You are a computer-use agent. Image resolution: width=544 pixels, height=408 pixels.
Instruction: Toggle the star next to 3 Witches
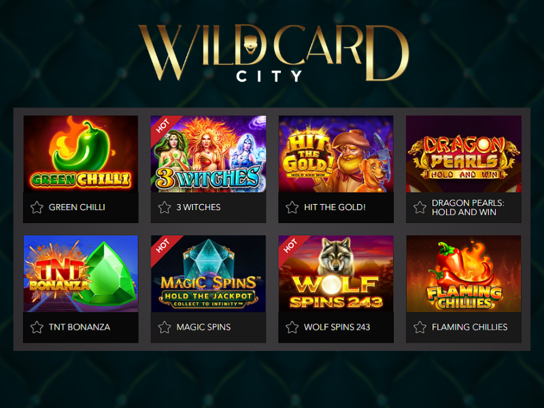point(165,207)
